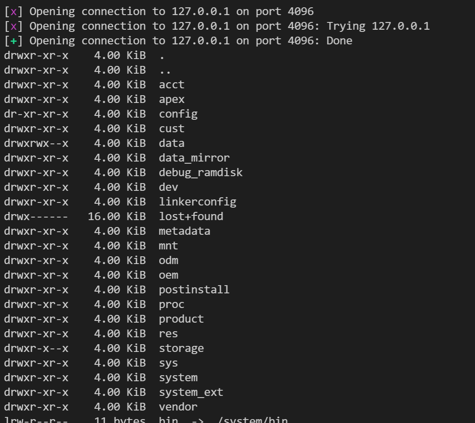Click the "drwxrwx--x" permissions of data

tap(36, 143)
